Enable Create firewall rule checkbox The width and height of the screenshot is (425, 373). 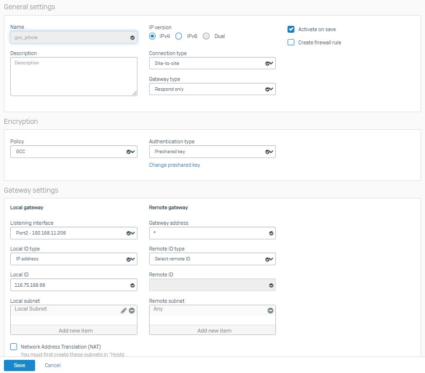point(291,42)
